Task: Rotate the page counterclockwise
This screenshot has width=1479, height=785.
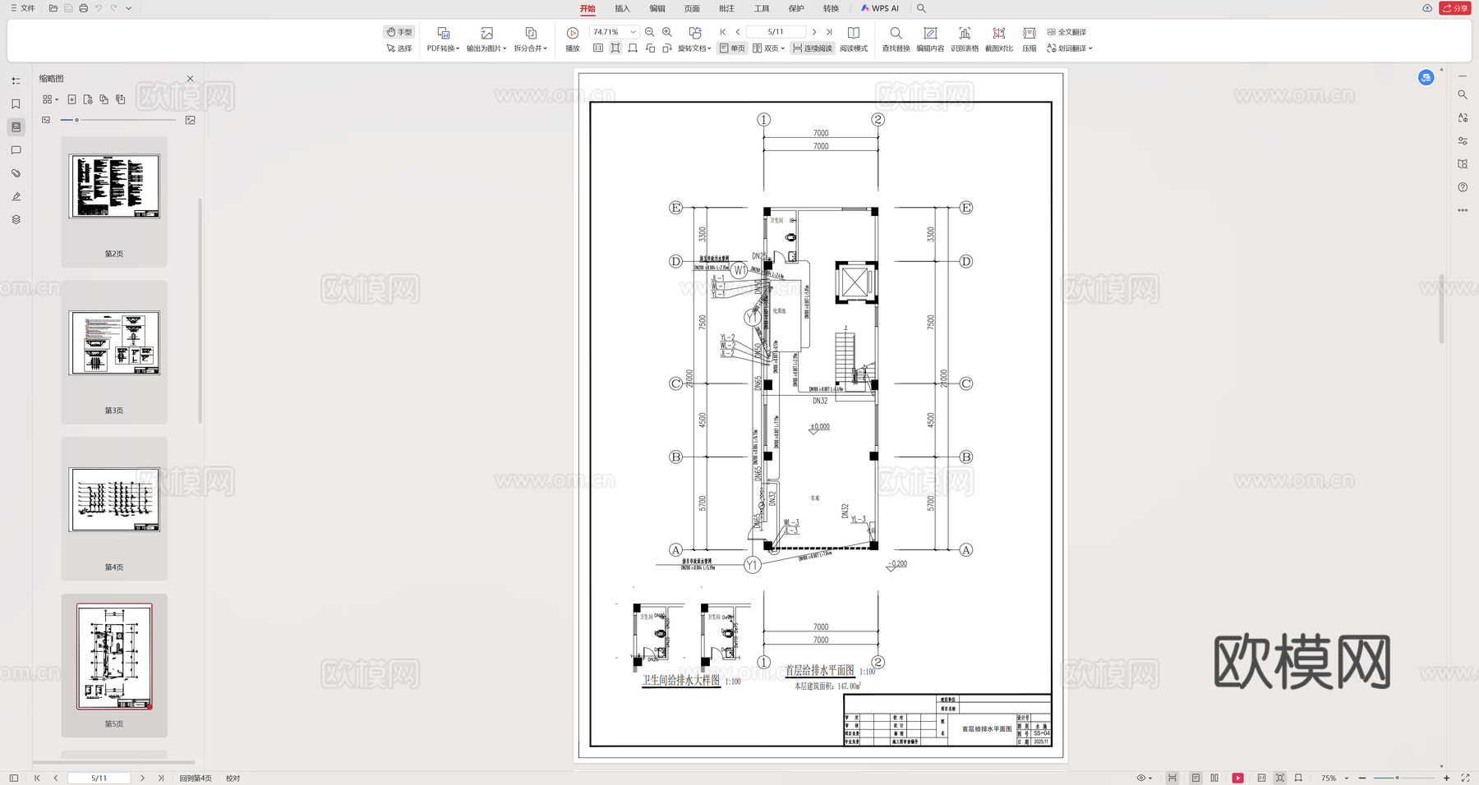Action: (x=650, y=48)
